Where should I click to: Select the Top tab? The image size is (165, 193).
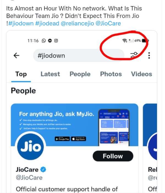tap(21, 74)
